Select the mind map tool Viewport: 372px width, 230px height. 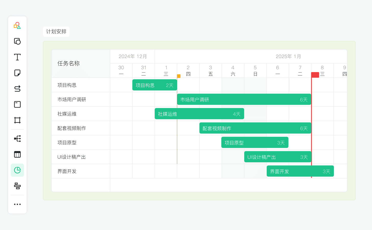17,139
